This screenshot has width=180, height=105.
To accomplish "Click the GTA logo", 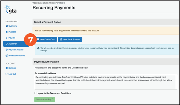I will 10,9.
